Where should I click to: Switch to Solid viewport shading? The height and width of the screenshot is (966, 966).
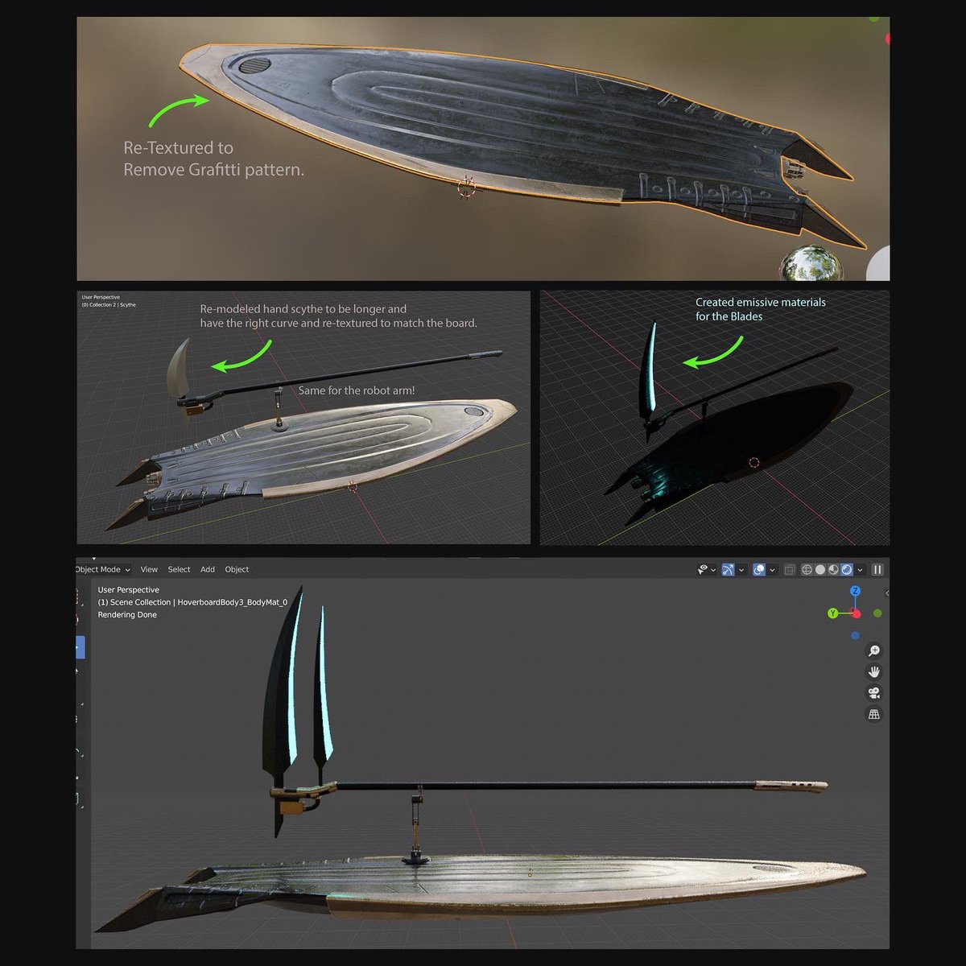click(x=820, y=569)
